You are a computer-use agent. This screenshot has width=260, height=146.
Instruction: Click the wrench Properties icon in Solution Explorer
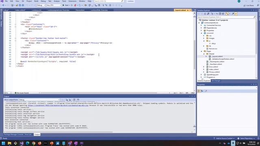click(233, 14)
